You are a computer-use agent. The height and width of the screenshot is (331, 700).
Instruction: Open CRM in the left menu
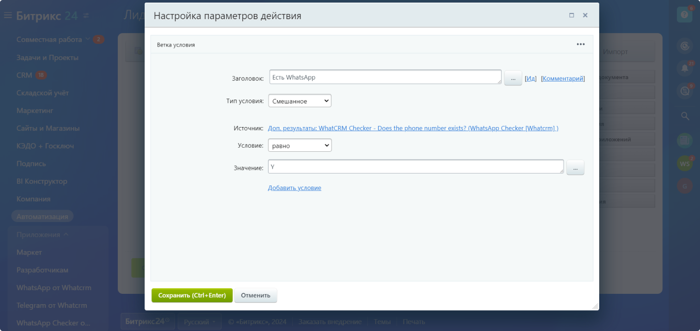point(24,75)
